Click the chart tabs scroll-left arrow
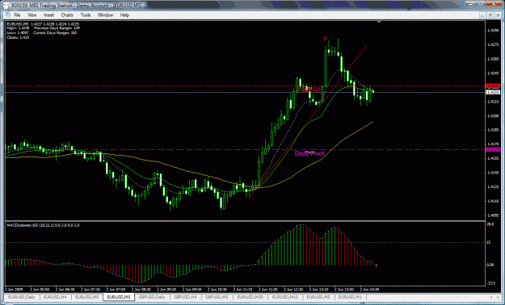Image resolution: width=505 pixels, height=305 pixels. (x=490, y=297)
